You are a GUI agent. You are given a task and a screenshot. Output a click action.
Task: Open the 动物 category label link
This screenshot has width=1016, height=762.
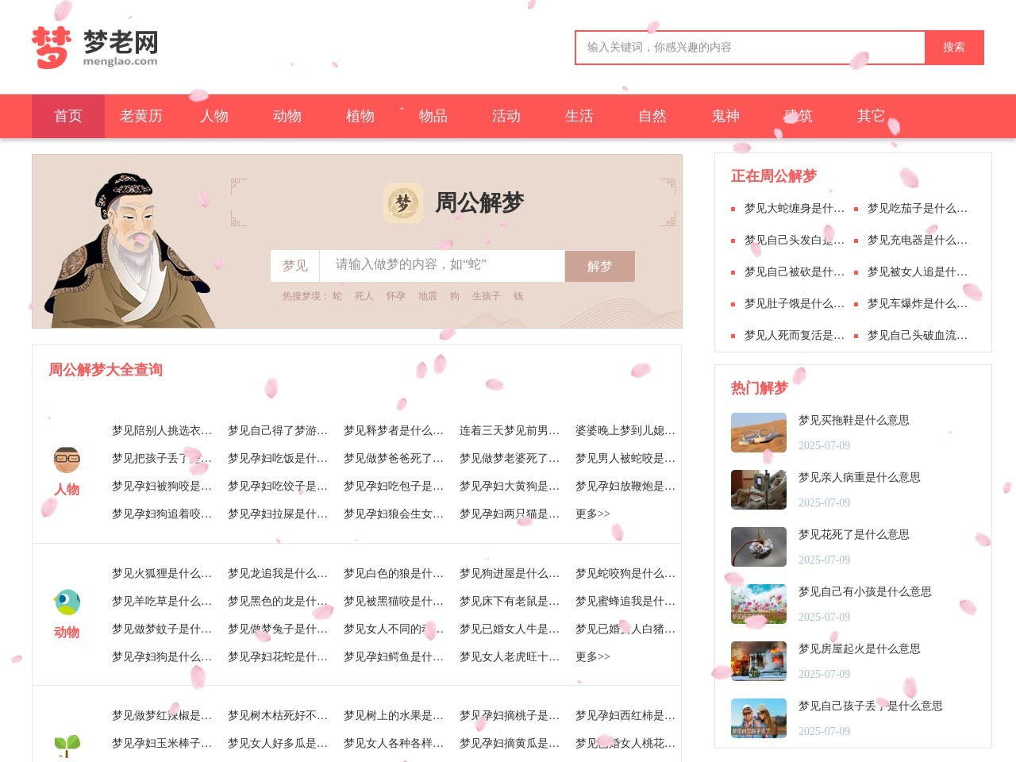[67, 633]
